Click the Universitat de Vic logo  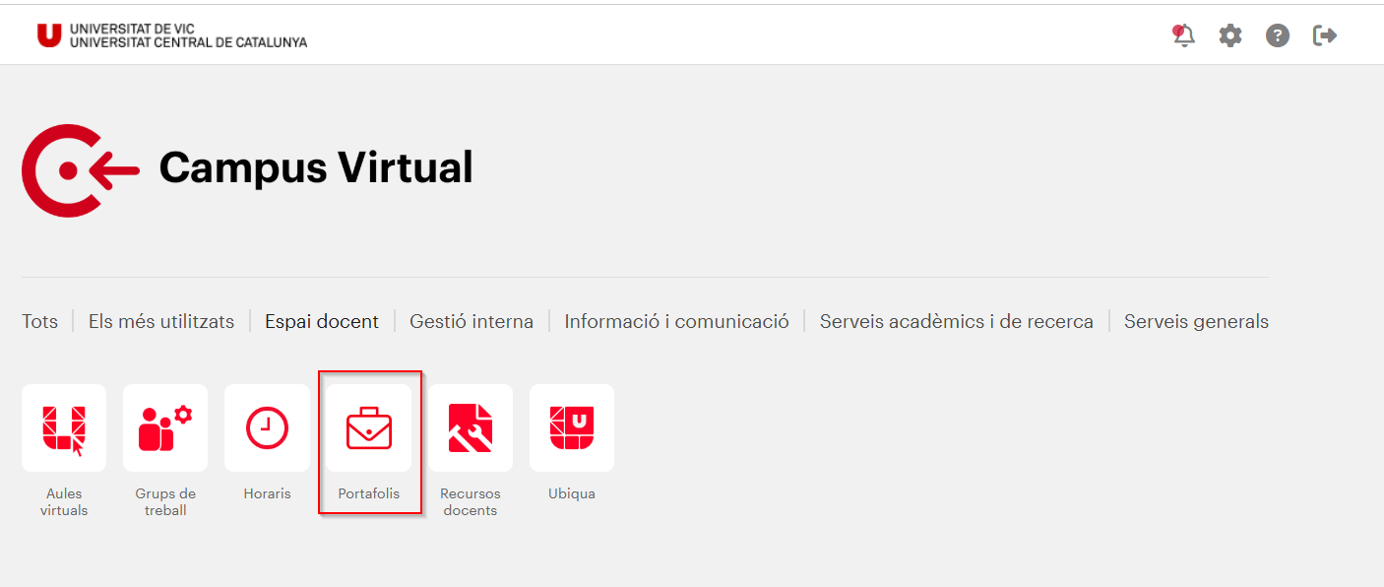coord(172,35)
